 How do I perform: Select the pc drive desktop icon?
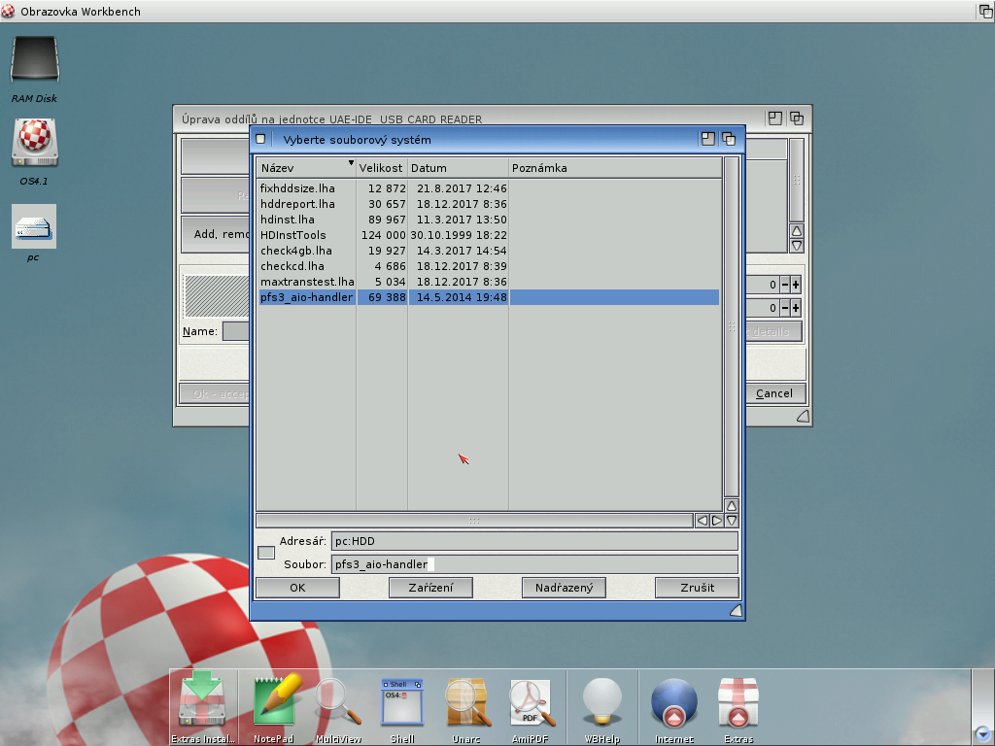(x=34, y=227)
